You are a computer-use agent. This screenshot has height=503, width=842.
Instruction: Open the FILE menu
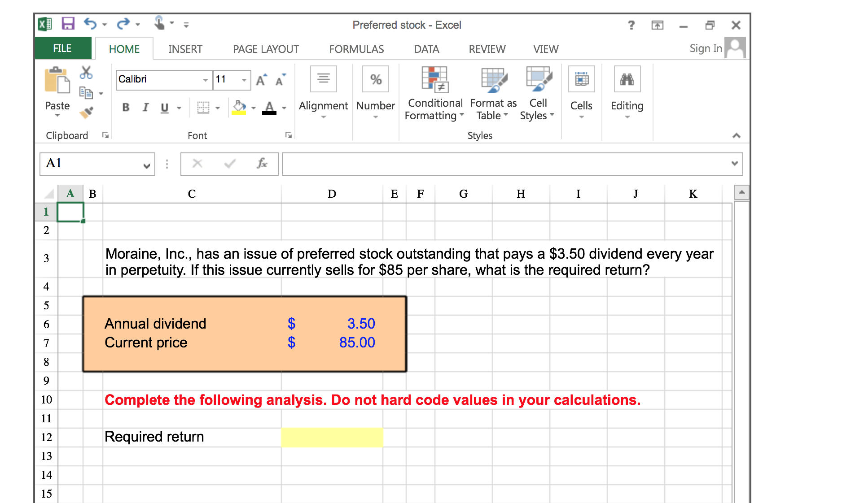[x=62, y=48]
